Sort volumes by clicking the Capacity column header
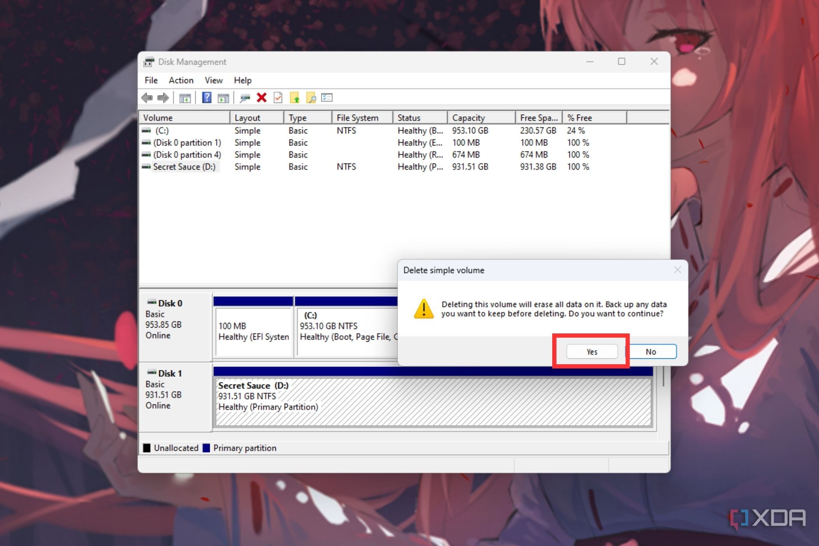This screenshot has height=546, width=819. (469, 117)
